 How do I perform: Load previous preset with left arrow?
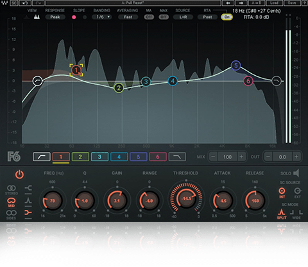(228, 3)
